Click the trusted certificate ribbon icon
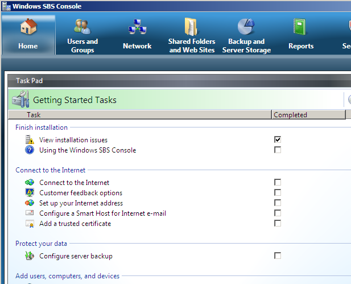This screenshot has height=284, width=351. coord(30,224)
